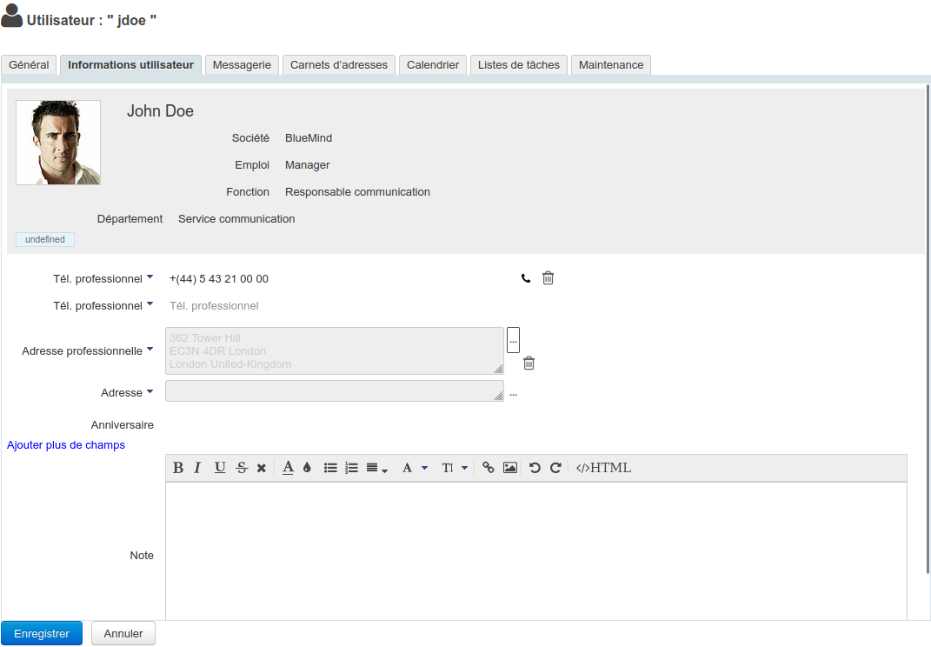Screen dimensions: 931x647
Task: Open the text alignment dropdown
Action: click(376, 468)
